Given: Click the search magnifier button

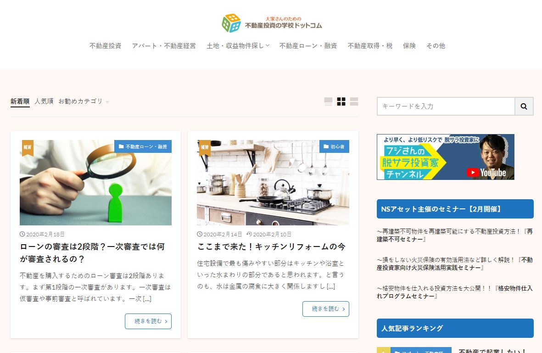Looking at the screenshot, I should click(524, 106).
